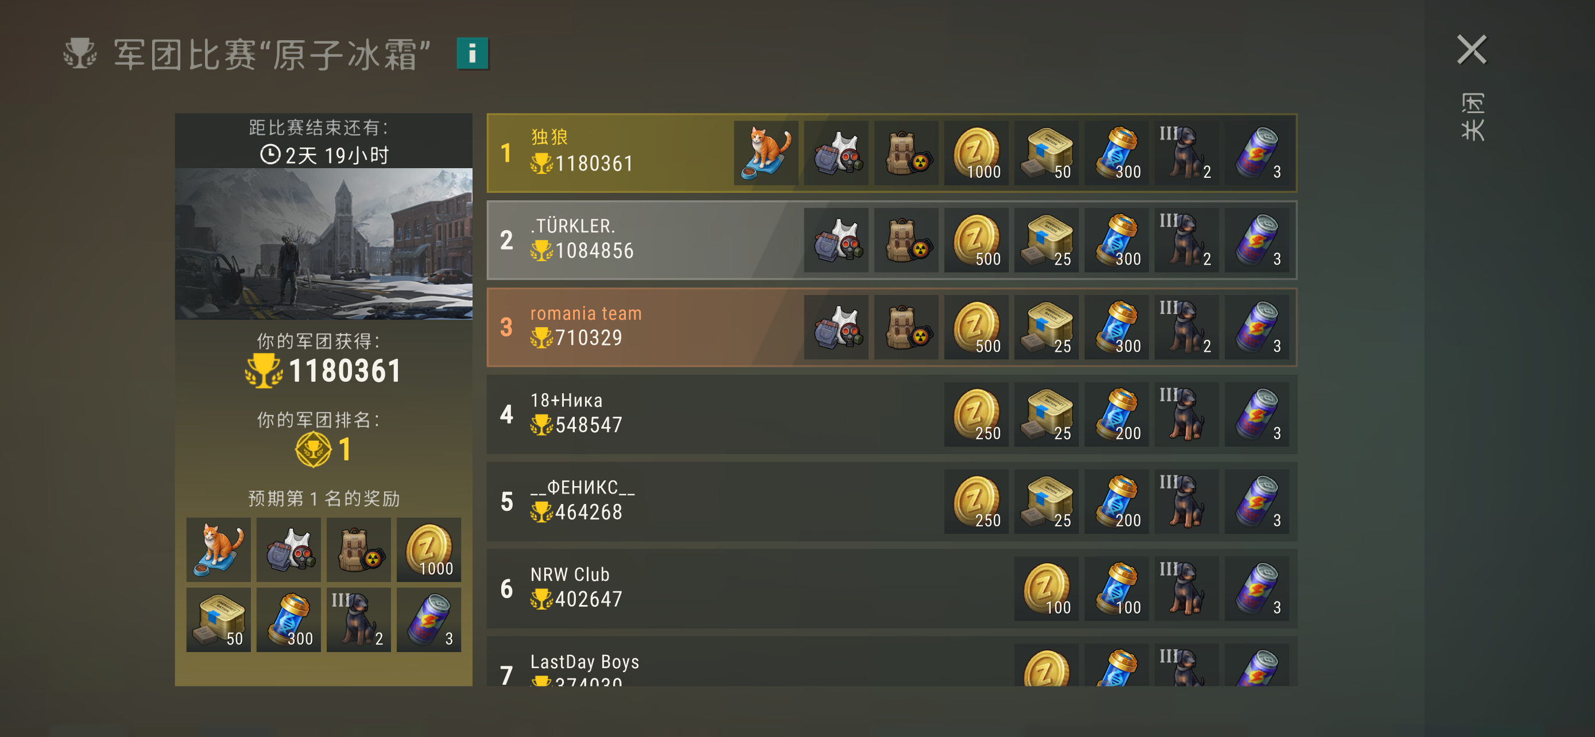This screenshot has width=1595, height=737.
Task: Tap the 300 capsule in expected rewards panel
Action: tap(289, 620)
